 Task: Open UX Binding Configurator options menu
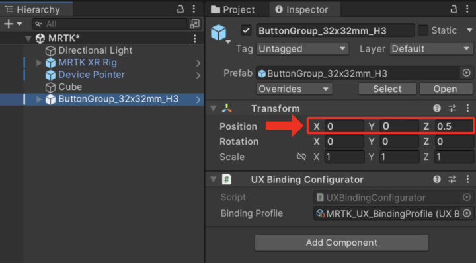[467, 179]
